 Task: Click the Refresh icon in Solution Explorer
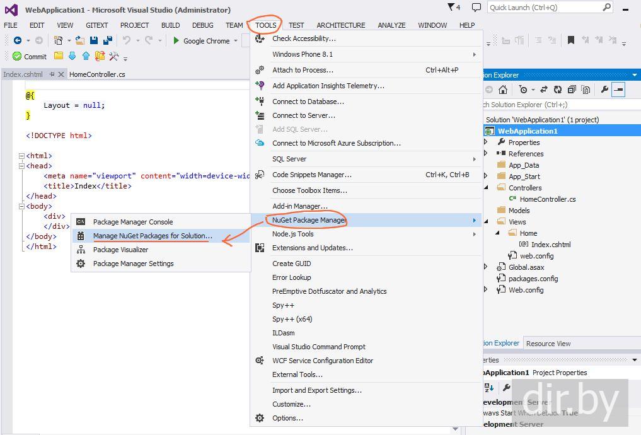click(557, 90)
